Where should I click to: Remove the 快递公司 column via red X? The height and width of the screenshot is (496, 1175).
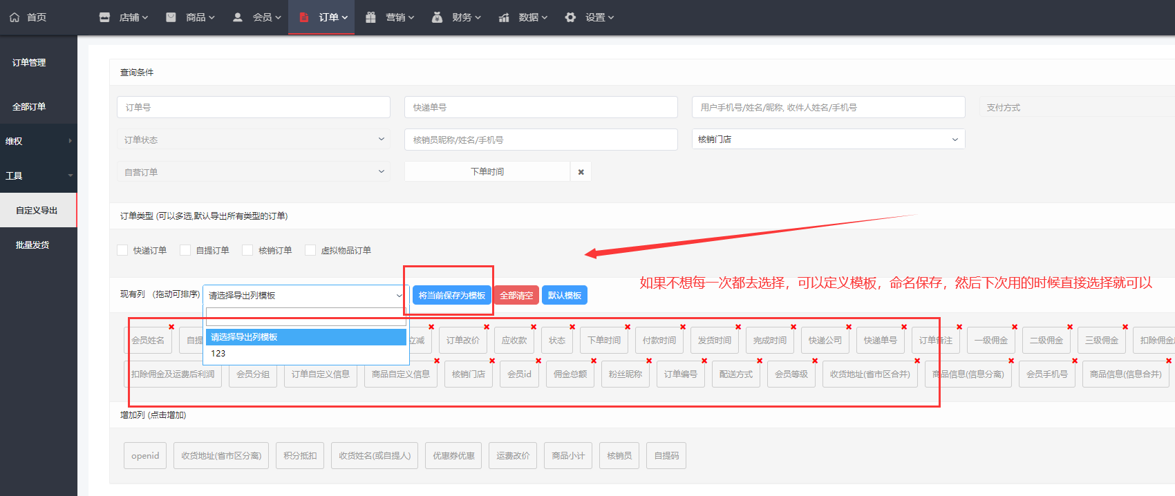849,327
